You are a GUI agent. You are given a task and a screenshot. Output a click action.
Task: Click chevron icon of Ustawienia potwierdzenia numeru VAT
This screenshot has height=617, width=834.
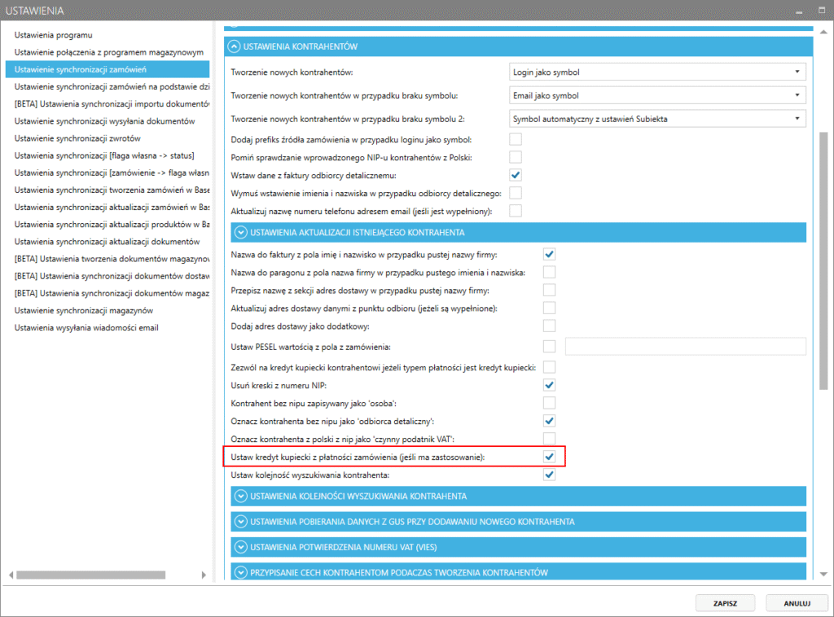[x=239, y=546]
